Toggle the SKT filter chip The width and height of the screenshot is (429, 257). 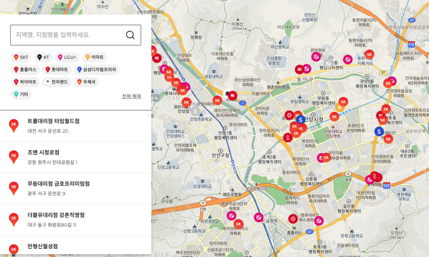coord(21,57)
